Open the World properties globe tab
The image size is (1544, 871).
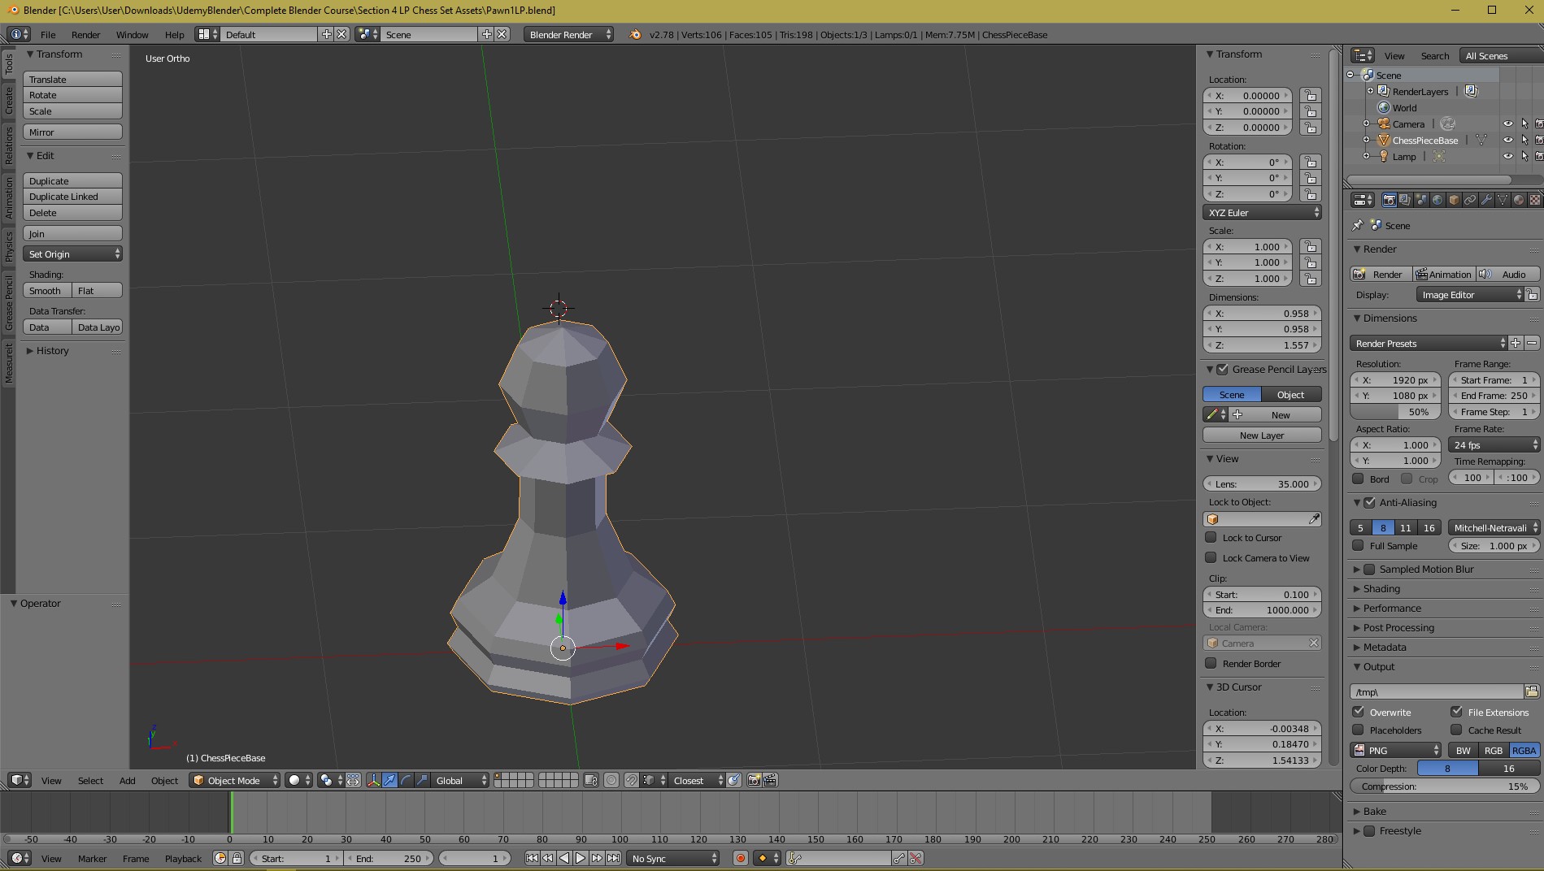(1437, 200)
